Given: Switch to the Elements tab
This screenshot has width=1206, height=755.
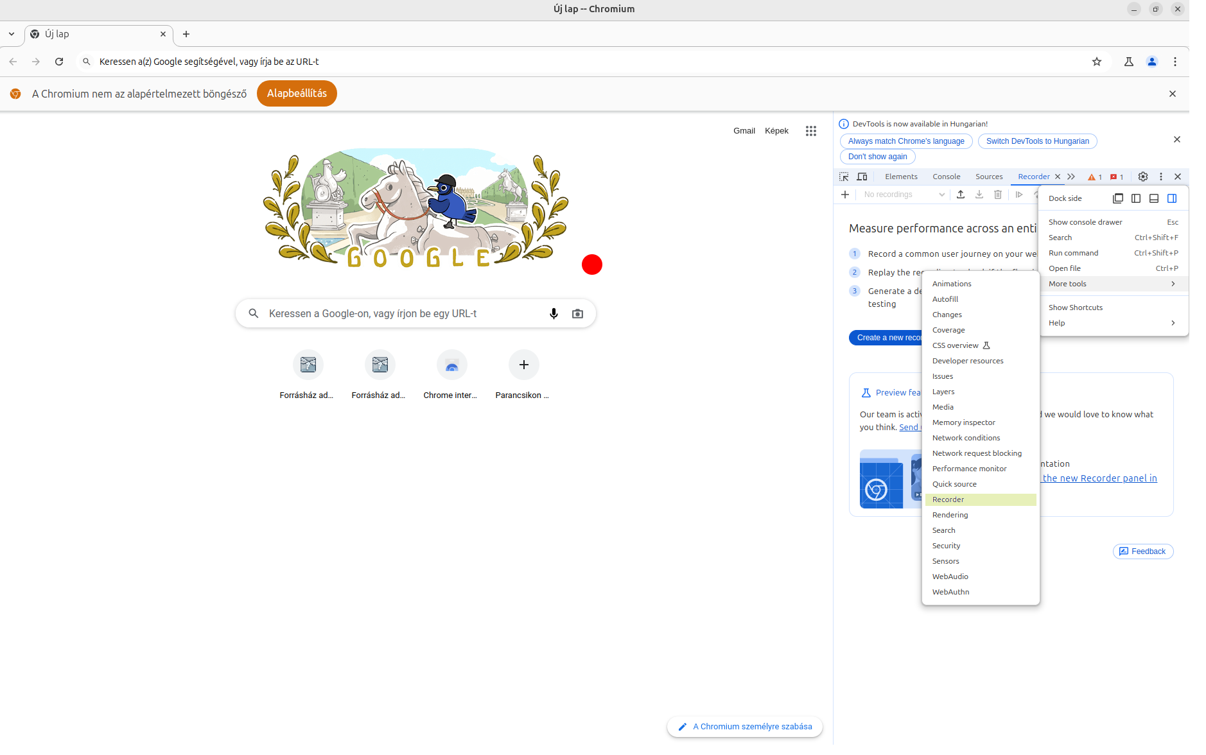Looking at the screenshot, I should pyautogui.click(x=901, y=177).
